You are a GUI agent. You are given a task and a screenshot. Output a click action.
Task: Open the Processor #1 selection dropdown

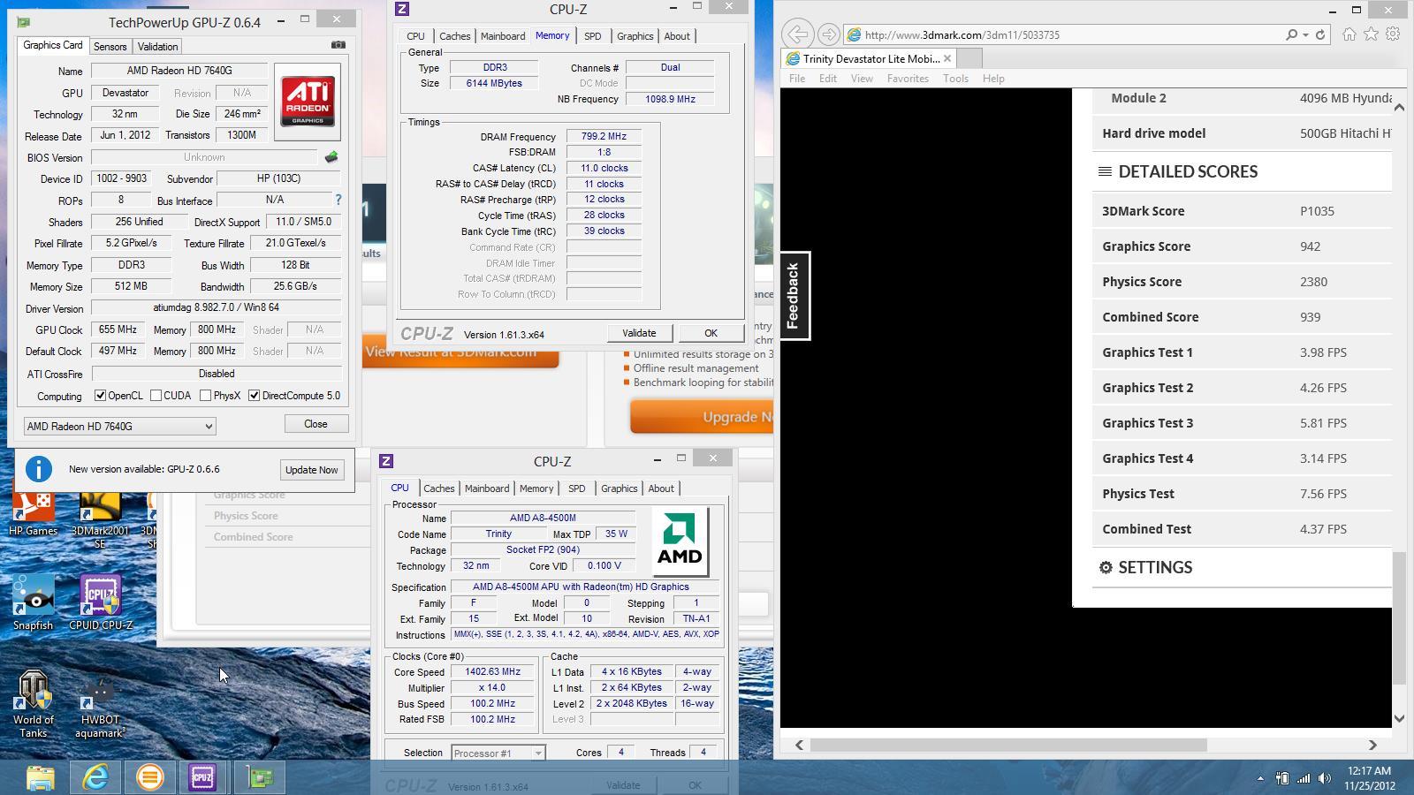(498, 753)
